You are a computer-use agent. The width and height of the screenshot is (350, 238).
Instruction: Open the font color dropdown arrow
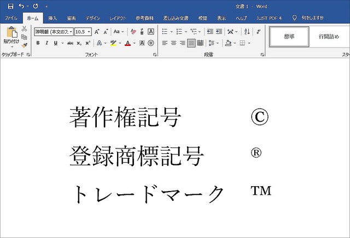tap(134, 43)
